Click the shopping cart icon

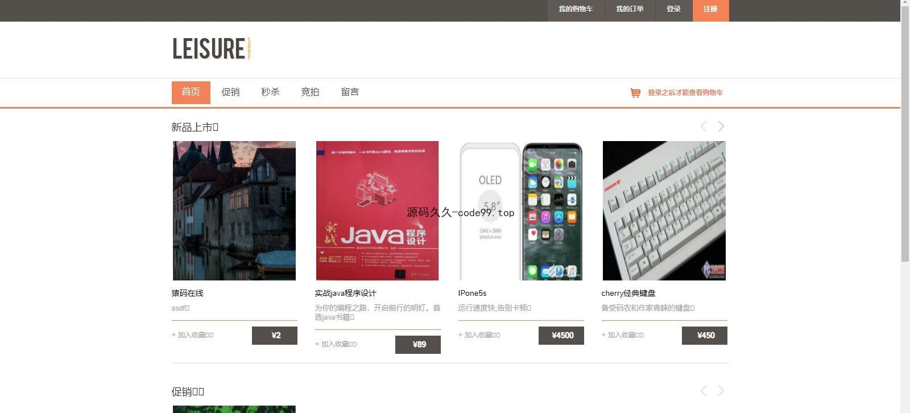(x=635, y=93)
